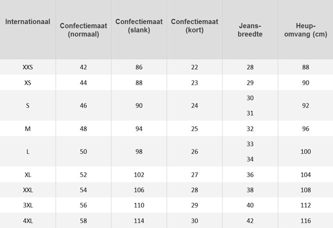Click the Internationaal column header

(x=28, y=22)
